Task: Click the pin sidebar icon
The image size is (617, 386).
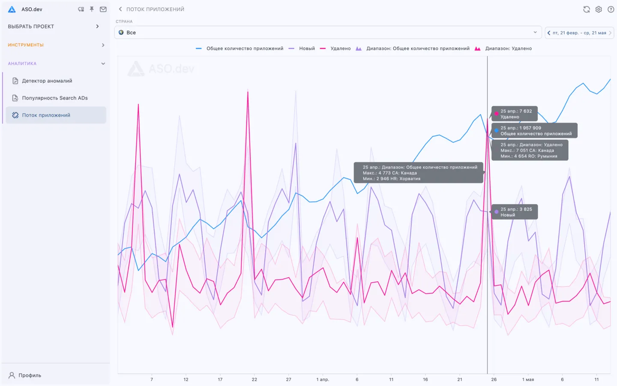Action: pyautogui.click(x=92, y=9)
